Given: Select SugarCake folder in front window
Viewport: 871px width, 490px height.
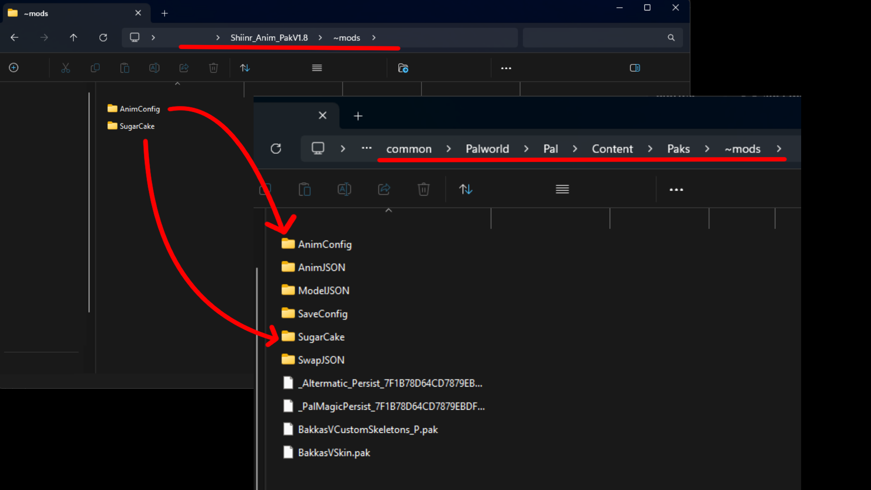Looking at the screenshot, I should [x=313, y=337].
